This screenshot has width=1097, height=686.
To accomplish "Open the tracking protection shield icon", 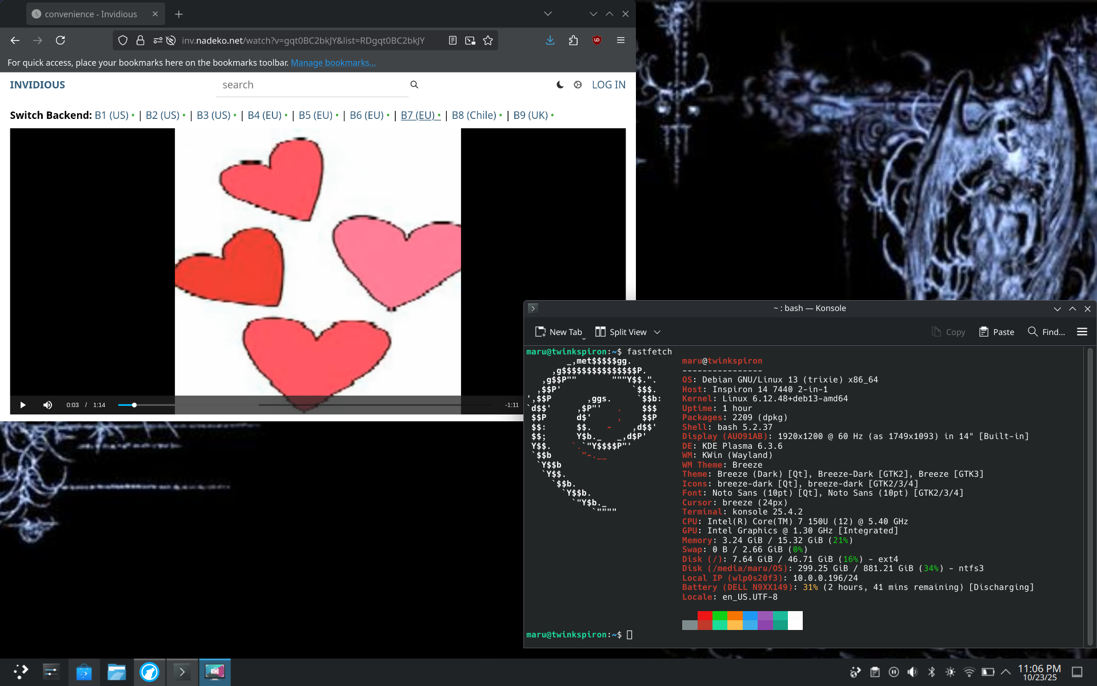I will click(x=123, y=41).
